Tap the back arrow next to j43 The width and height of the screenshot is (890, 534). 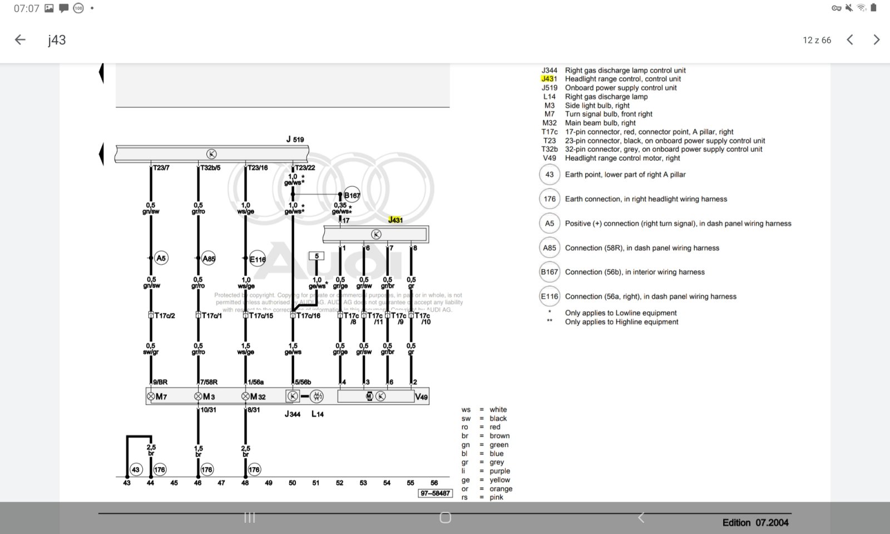(x=20, y=39)
